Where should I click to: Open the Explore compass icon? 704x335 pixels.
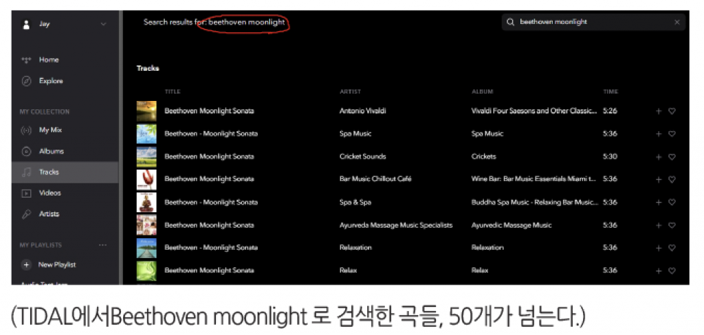[26, 81]
